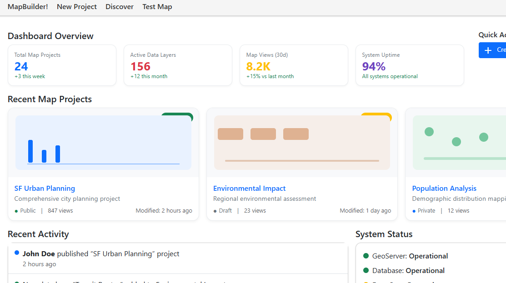506x283 pixels.
Task: Click the '12 views' text
Action: point(458,210)
